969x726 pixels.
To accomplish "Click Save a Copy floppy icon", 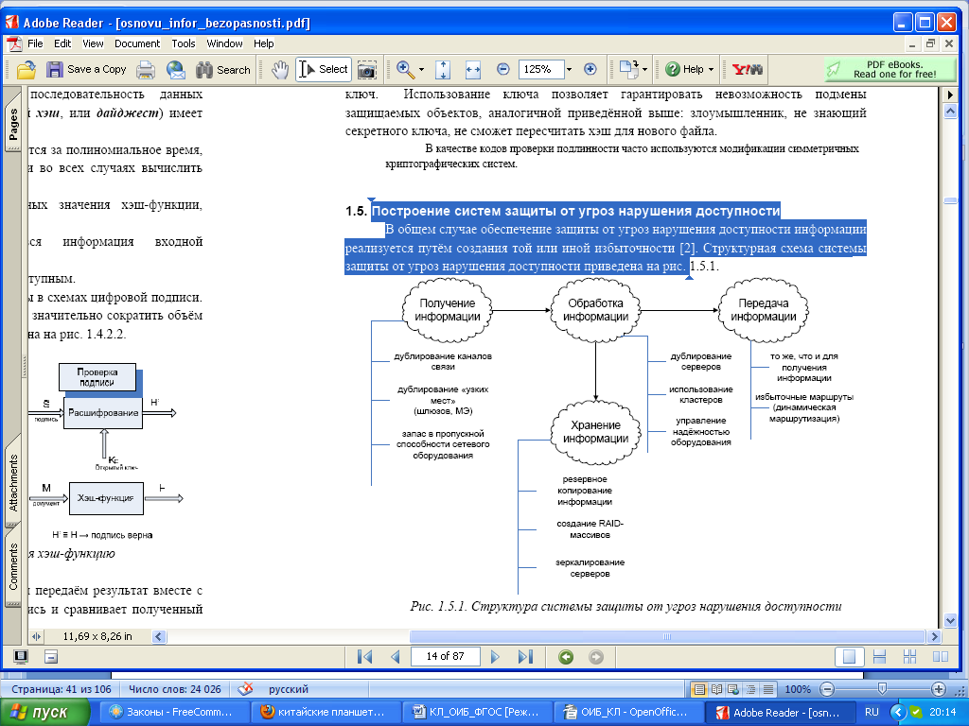I will (86, 70).
